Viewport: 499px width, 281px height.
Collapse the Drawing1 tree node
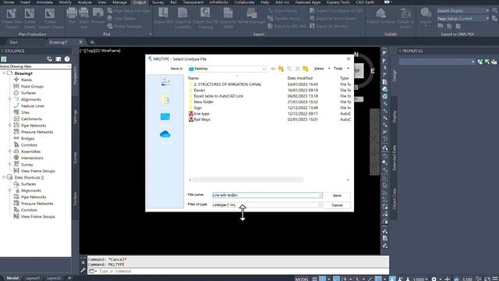coord(4,73)
